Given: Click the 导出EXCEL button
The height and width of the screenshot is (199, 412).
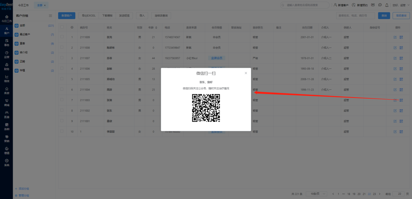Looking at the screenshot, I should pyautogui.click(x=89, y=16).
